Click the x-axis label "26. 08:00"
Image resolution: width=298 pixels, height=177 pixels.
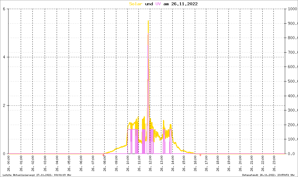(x=105, y=164)
